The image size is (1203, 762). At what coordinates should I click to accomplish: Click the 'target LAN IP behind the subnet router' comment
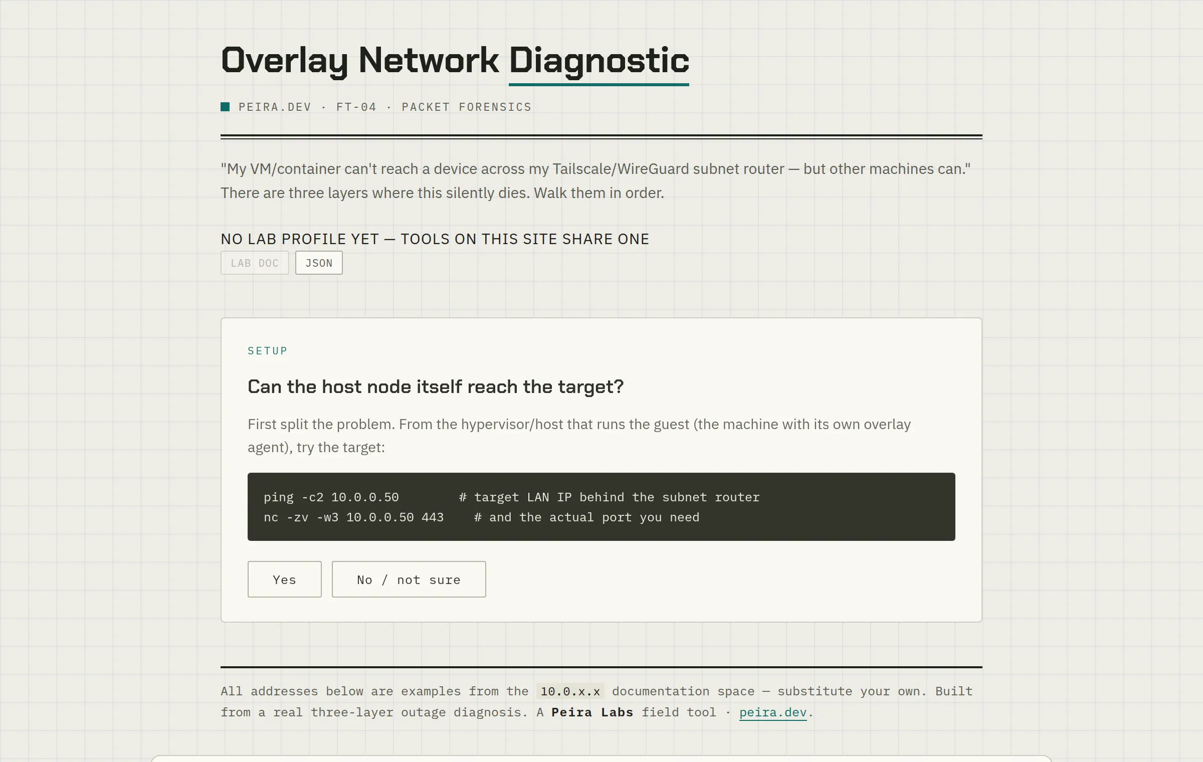[x=610, y=497]
